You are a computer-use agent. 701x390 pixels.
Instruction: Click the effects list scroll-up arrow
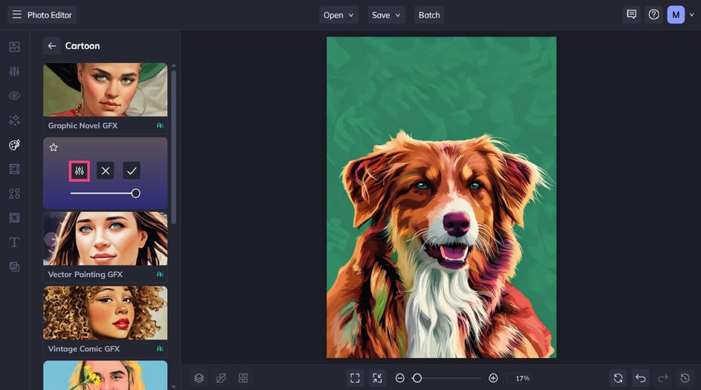[174, 66]
